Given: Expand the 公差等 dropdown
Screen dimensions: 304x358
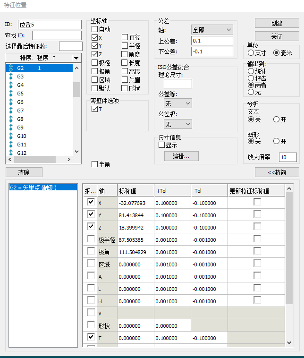Looking at the screenshot, I should [177, 103].
